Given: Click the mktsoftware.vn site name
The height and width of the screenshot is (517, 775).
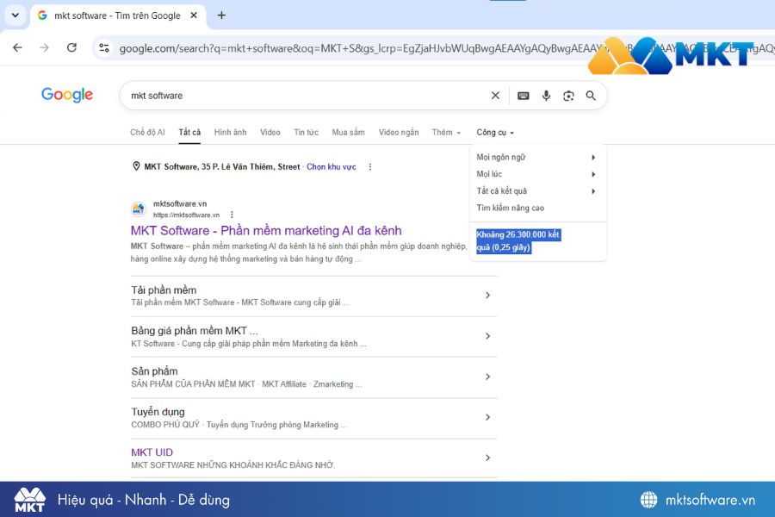Looking at the screenshot, I should tap(180, 203).
